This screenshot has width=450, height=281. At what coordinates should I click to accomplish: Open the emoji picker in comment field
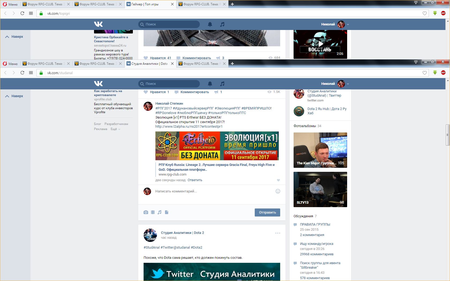[278, 191]
